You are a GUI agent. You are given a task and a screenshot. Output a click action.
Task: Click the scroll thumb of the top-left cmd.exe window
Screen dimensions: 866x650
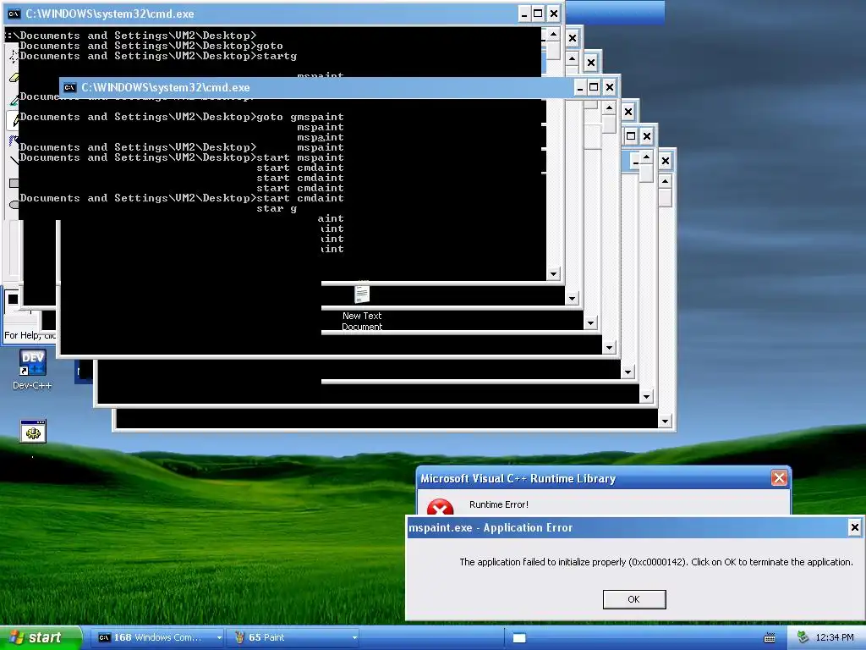[553, 51]
